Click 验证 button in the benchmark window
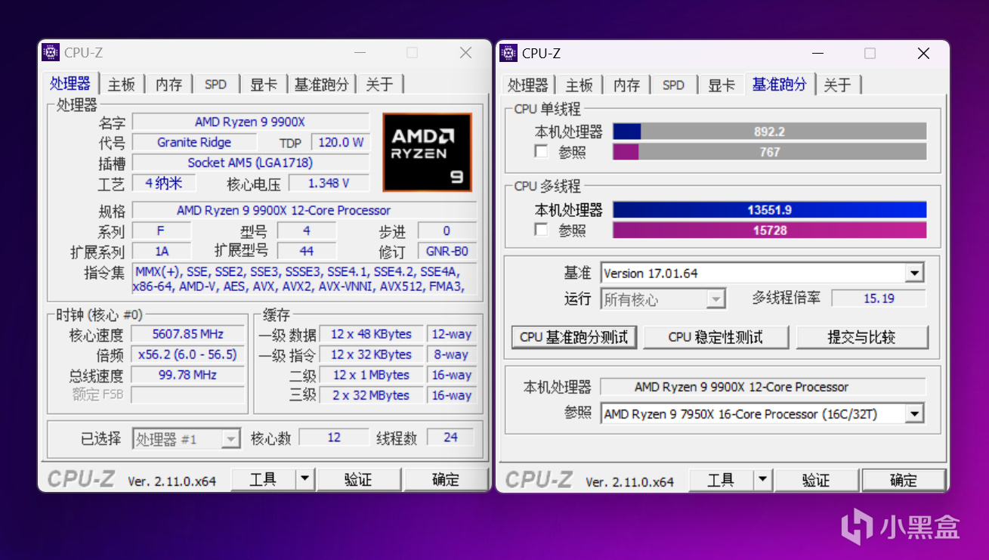This screenshot has height=560, width=989. click(816, 479)
